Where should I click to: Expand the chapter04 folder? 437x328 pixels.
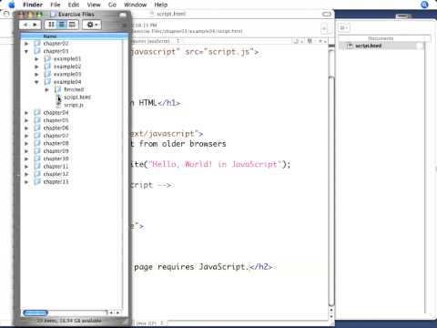(x=26, y=113)
